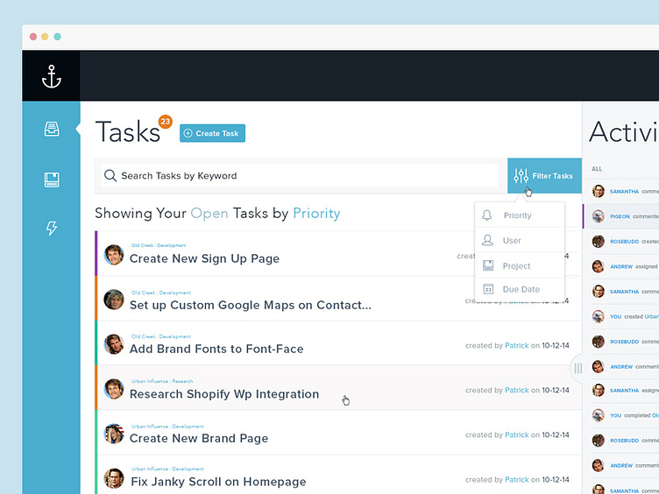The image size is (659, 494).
Task: Click Old Creek : Development above Add Brand Fonts
Action: coord(161,336)
